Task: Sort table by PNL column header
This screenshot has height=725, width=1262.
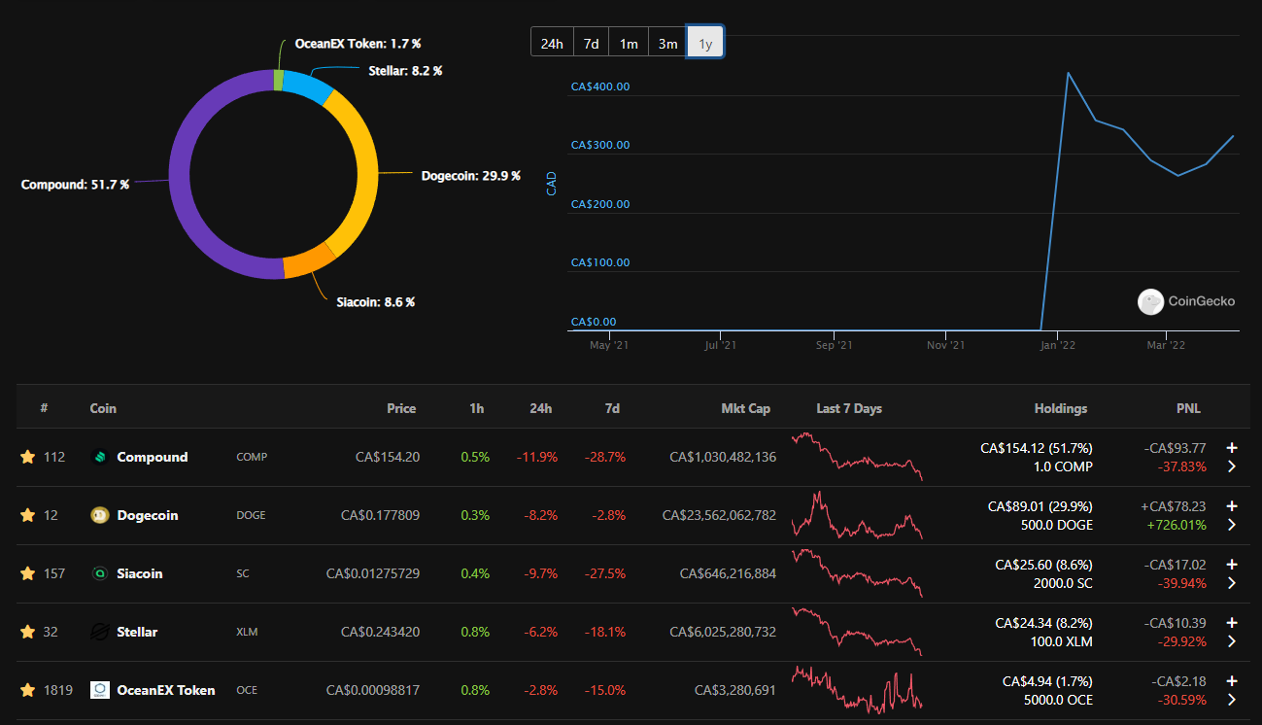Action: tap(1190, 408)
